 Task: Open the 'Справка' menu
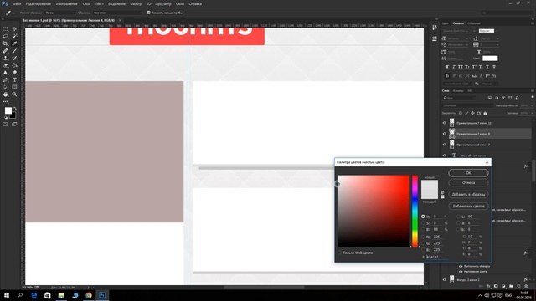(195, 3)
